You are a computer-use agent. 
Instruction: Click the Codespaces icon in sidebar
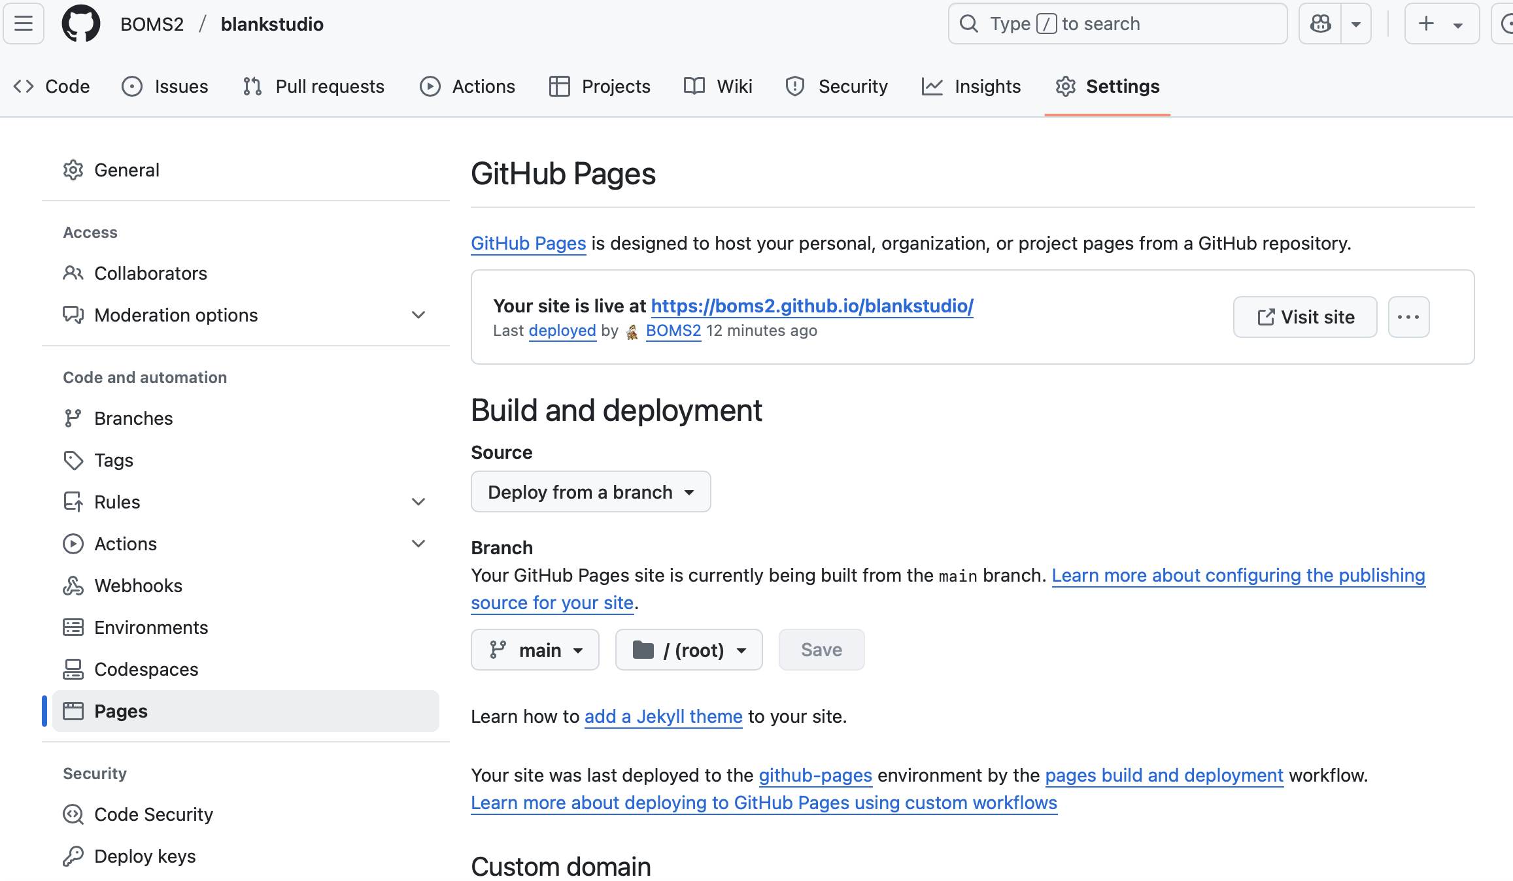point(73,669)
